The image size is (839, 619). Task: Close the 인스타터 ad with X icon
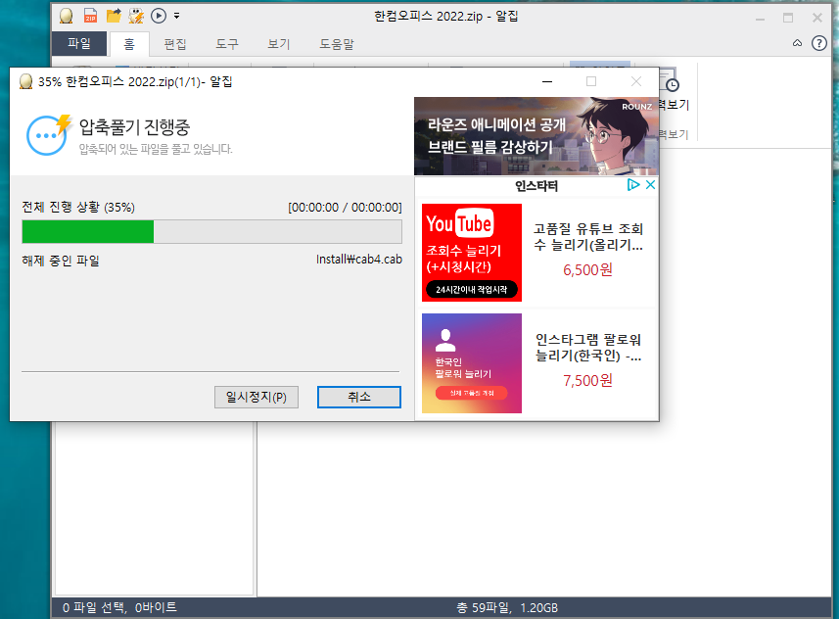click(x=649, y=185)
